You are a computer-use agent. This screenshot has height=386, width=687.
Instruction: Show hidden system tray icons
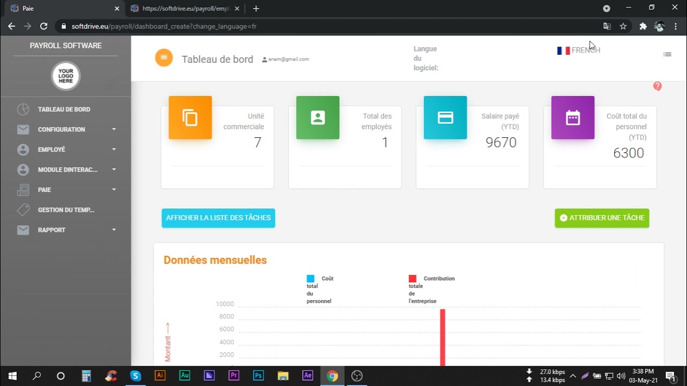(573, 376)
